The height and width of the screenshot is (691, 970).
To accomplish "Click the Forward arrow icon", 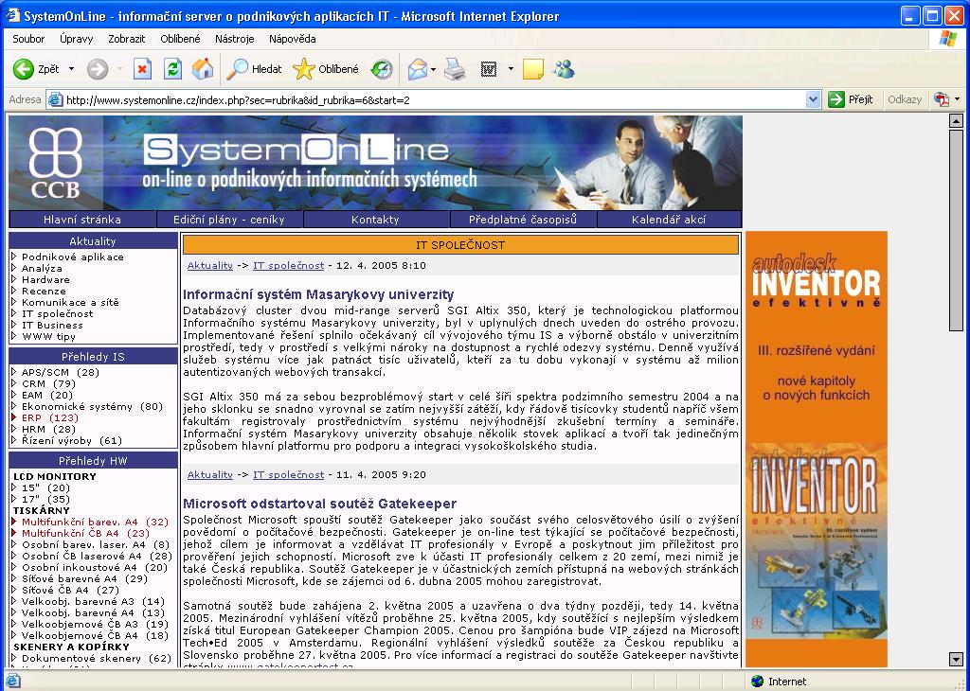I will pyautogui.click(x=98, y=69).
